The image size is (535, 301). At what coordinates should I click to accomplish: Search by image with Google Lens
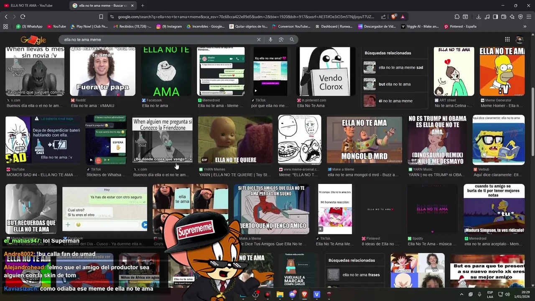(281, 39)
